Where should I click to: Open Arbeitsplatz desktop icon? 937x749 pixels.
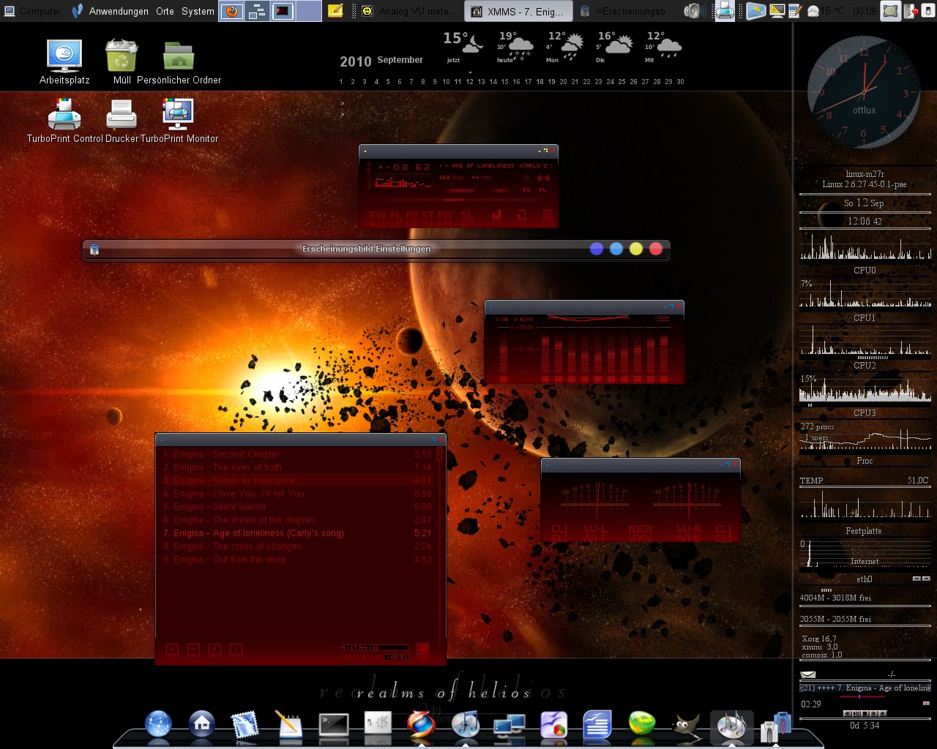pyautogui.click(x=64, y=62)
